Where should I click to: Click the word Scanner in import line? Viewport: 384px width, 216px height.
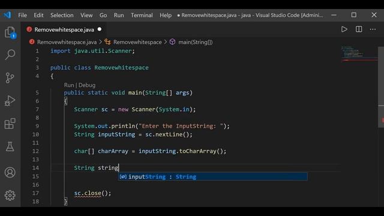tap(120, 51)
